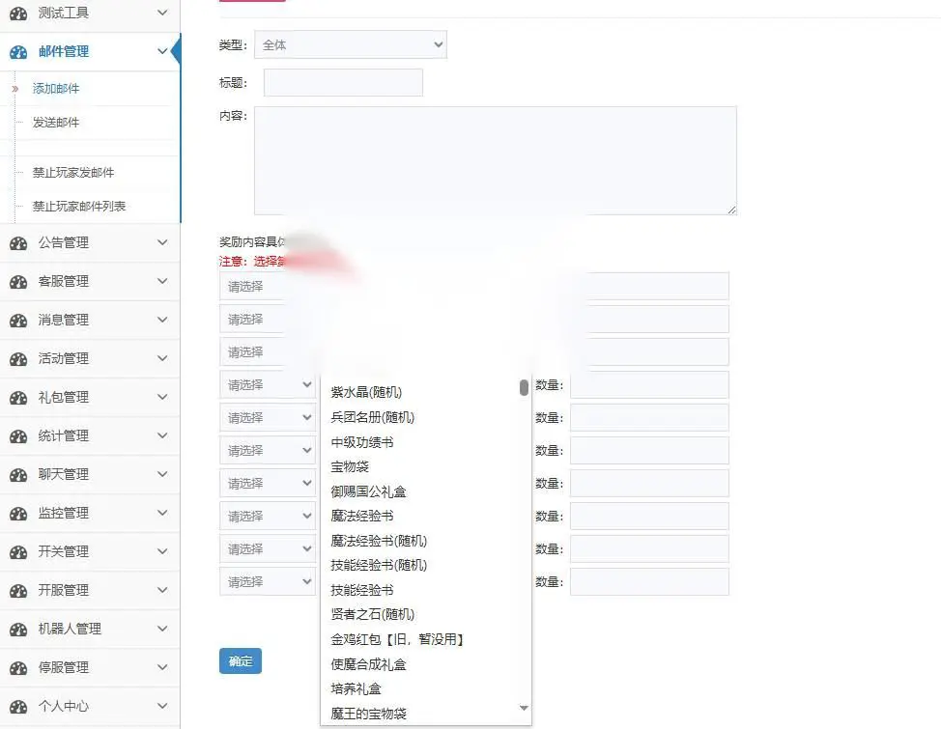Image resolution: width=941 pixels, height=729 pixels.
Task: Select 技能经验书(随机) from the list
Action: pos(379,565)
